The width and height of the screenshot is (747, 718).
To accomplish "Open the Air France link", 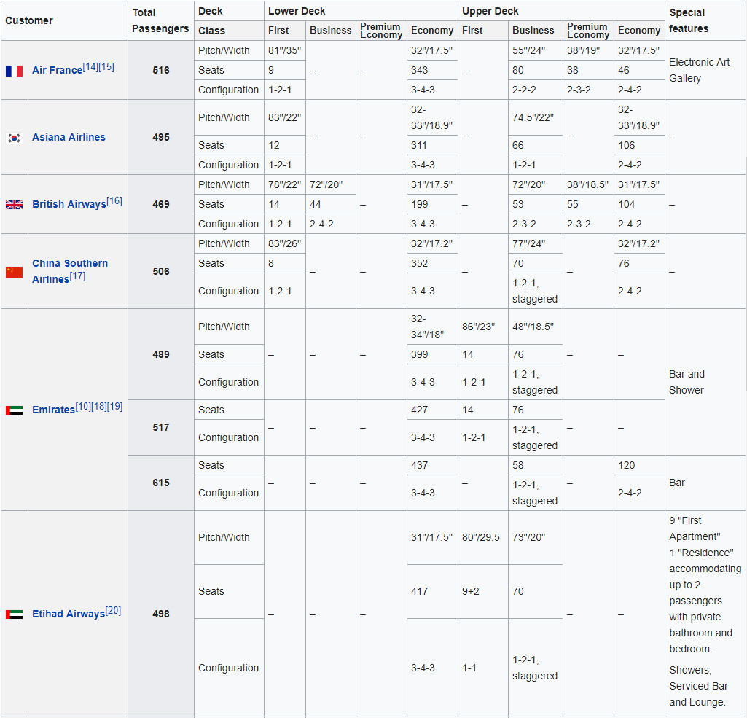I will point(57,71).
